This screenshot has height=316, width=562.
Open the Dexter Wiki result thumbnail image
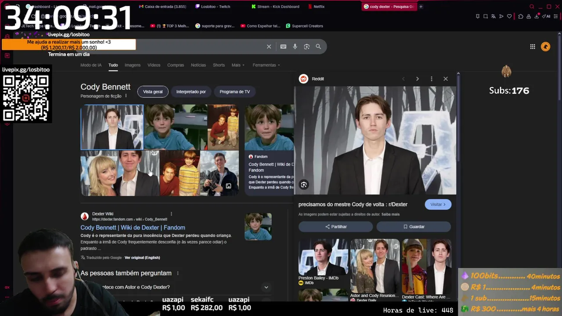click(x=258, y=227)
